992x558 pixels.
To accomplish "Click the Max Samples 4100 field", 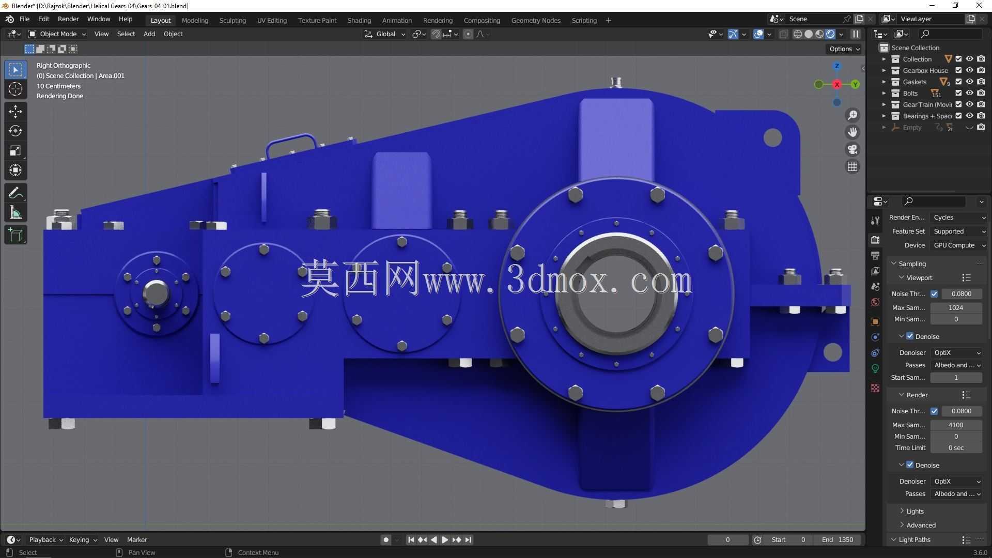I will tap(956, 425).
